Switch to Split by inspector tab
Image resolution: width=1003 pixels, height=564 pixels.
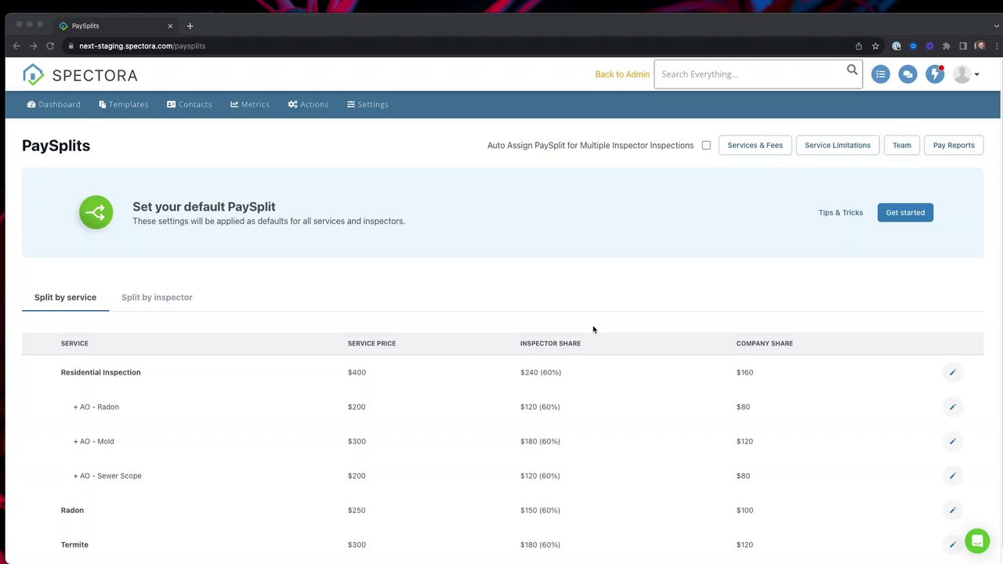(x=157, y=298)
